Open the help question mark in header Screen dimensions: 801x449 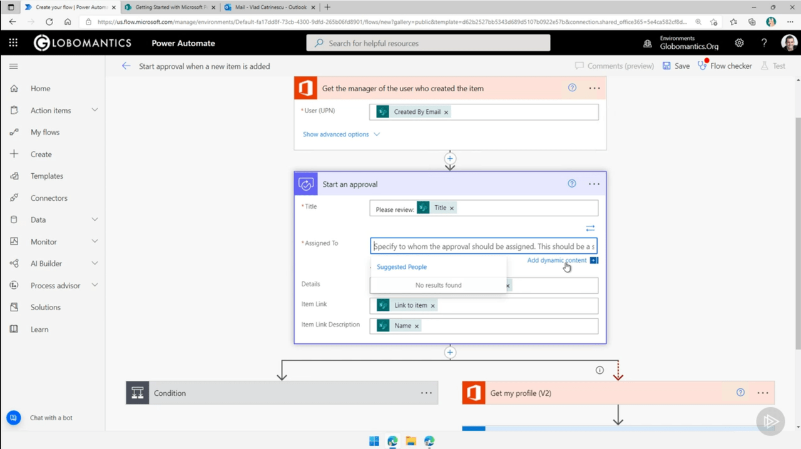click(764, 43)
